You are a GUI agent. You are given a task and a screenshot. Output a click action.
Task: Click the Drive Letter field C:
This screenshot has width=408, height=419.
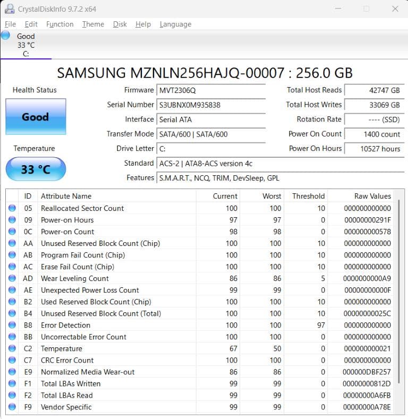point(211,149)
